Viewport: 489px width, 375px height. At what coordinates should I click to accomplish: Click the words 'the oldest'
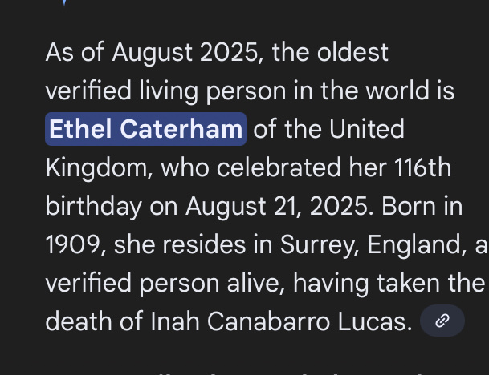click(x=330, y=53)
